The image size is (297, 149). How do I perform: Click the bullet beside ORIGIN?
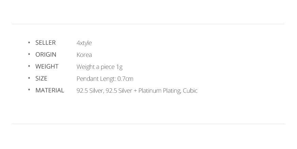[29, 55]
